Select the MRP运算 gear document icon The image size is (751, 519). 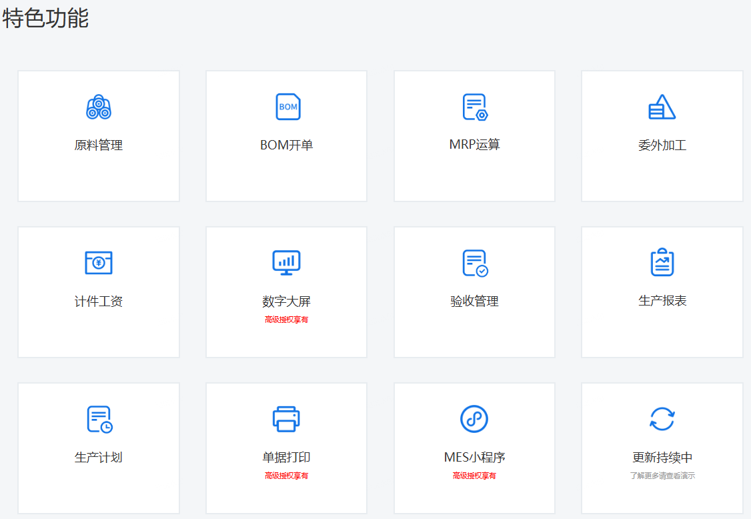[475, 107]
